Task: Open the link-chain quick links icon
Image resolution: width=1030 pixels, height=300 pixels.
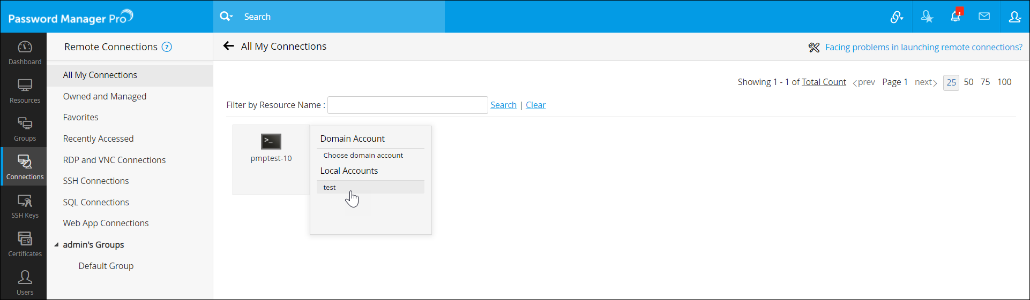Action: coord(897,17)
